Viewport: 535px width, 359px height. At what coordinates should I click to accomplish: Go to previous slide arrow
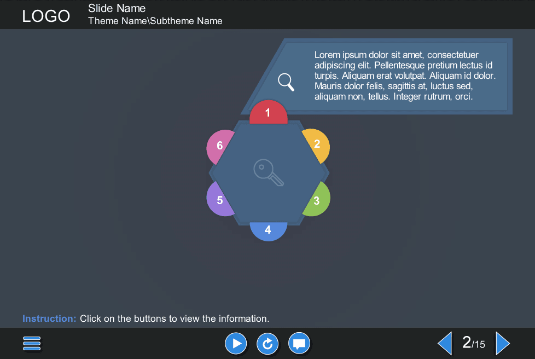tap(445, 344)
